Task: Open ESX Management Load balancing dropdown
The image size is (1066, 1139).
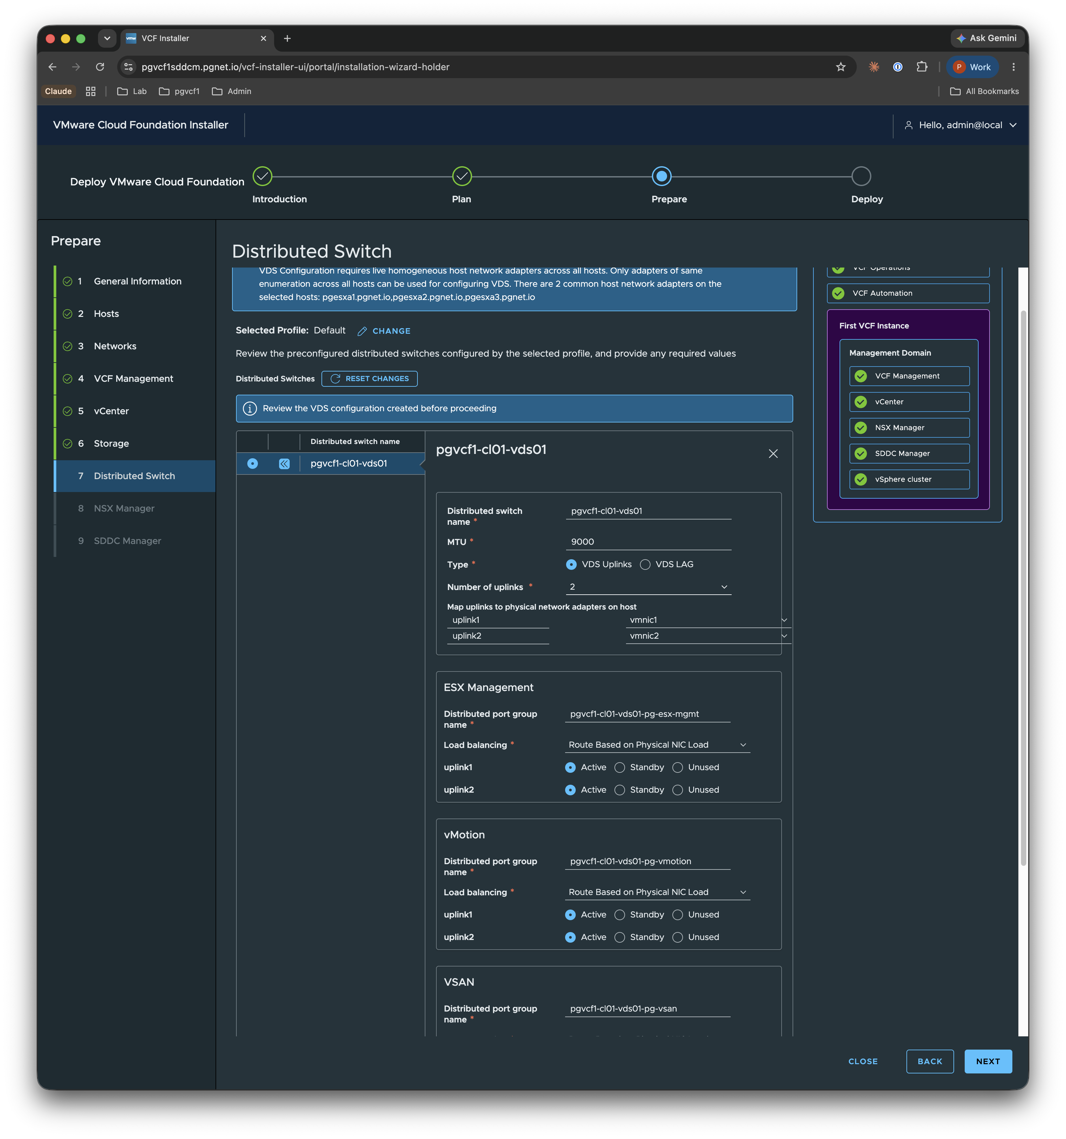Action: pos(657,745)
